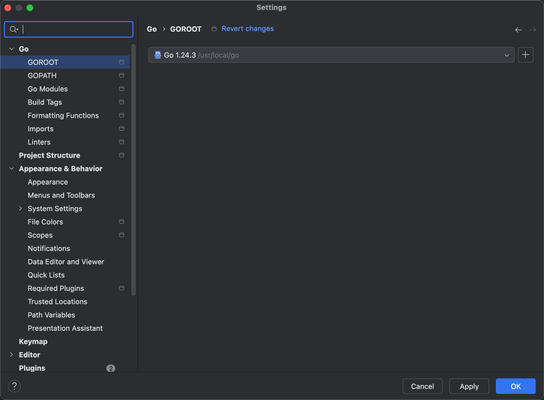Viewport: 544px width, 400px height.
Task: Expand the Editor settings group
Action: click(12, 355)
